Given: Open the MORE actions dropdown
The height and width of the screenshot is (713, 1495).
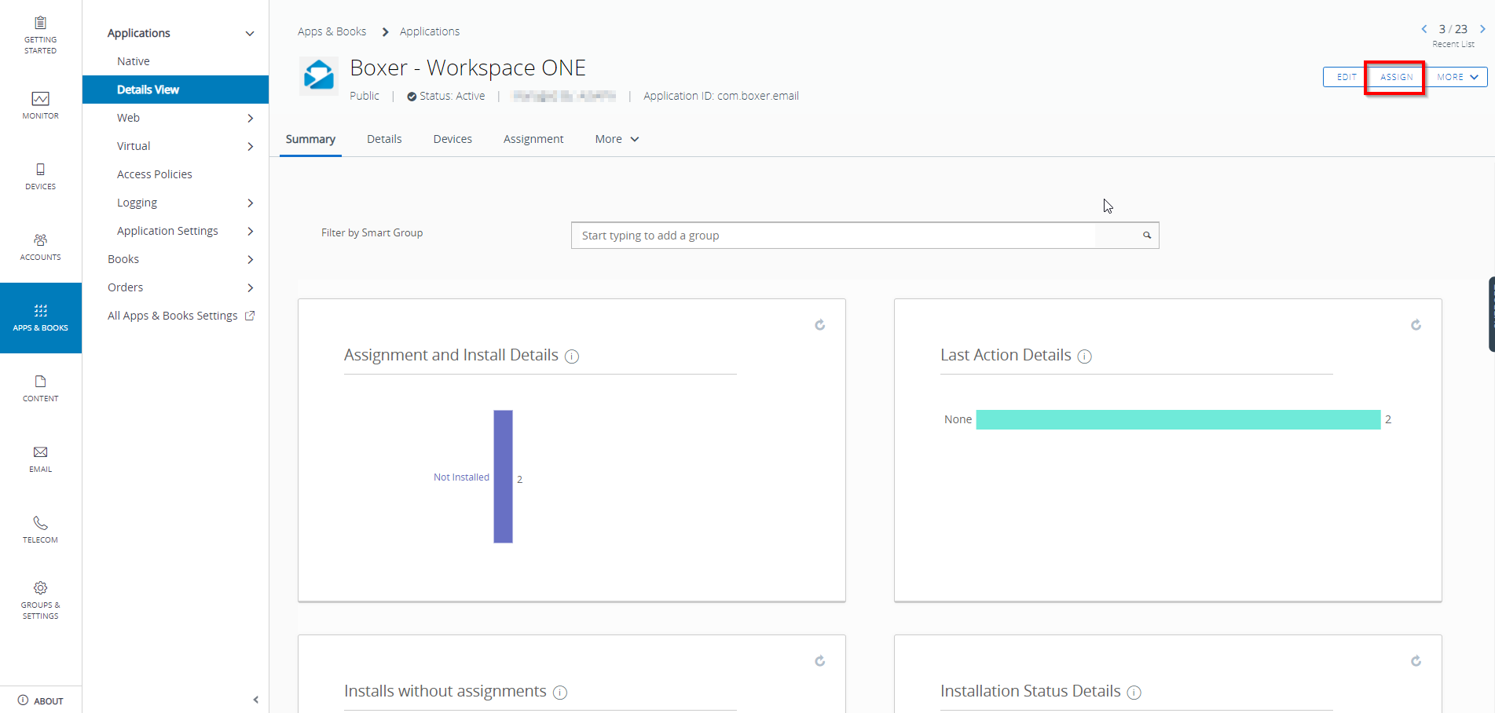Looking at the screenshot, I should point(1457,77).
